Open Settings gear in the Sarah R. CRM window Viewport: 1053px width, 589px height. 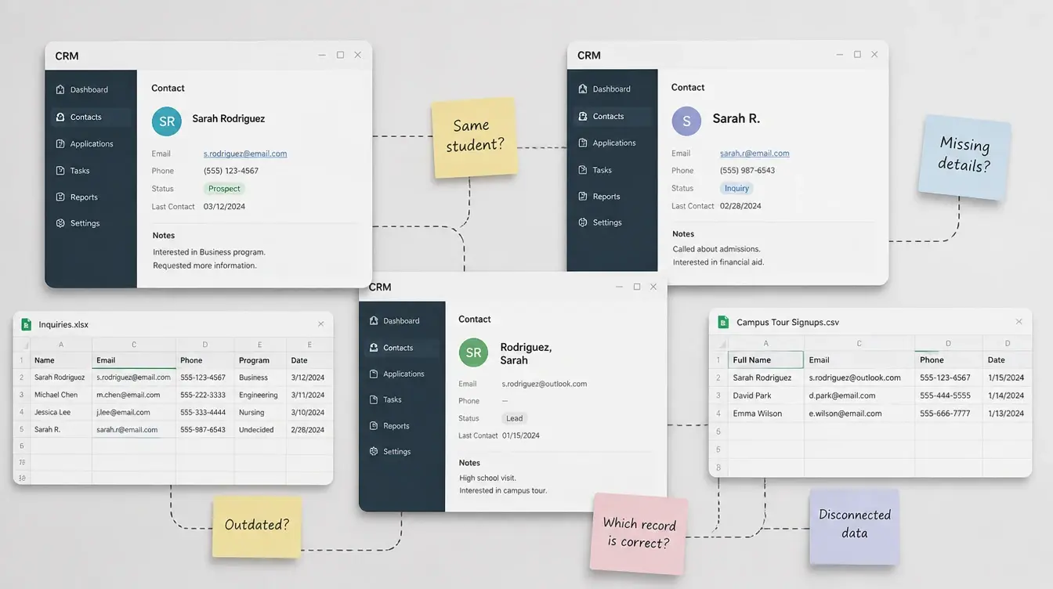583,222
